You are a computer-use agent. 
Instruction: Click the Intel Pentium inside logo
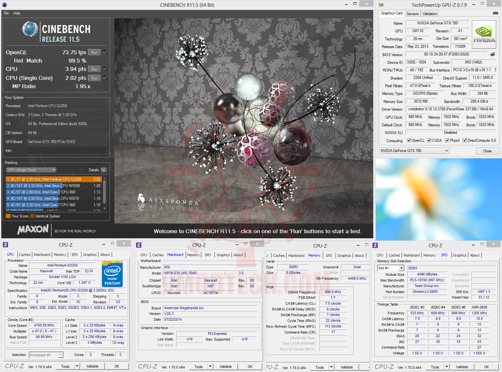tap(112, 274)
